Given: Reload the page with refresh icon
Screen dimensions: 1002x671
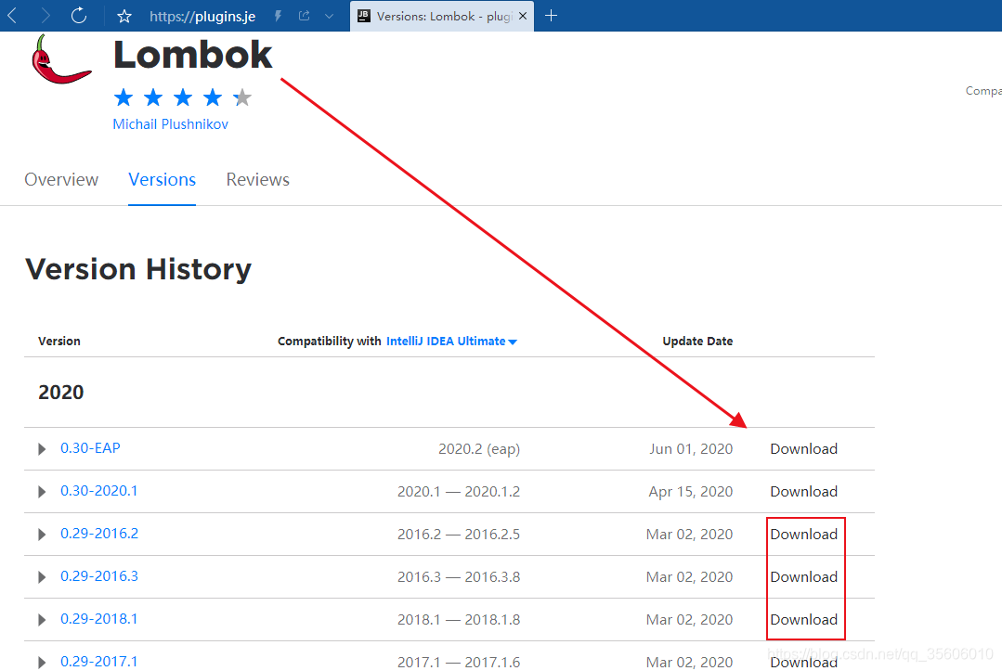Looking at the screenshot, I should click(79, 16).
